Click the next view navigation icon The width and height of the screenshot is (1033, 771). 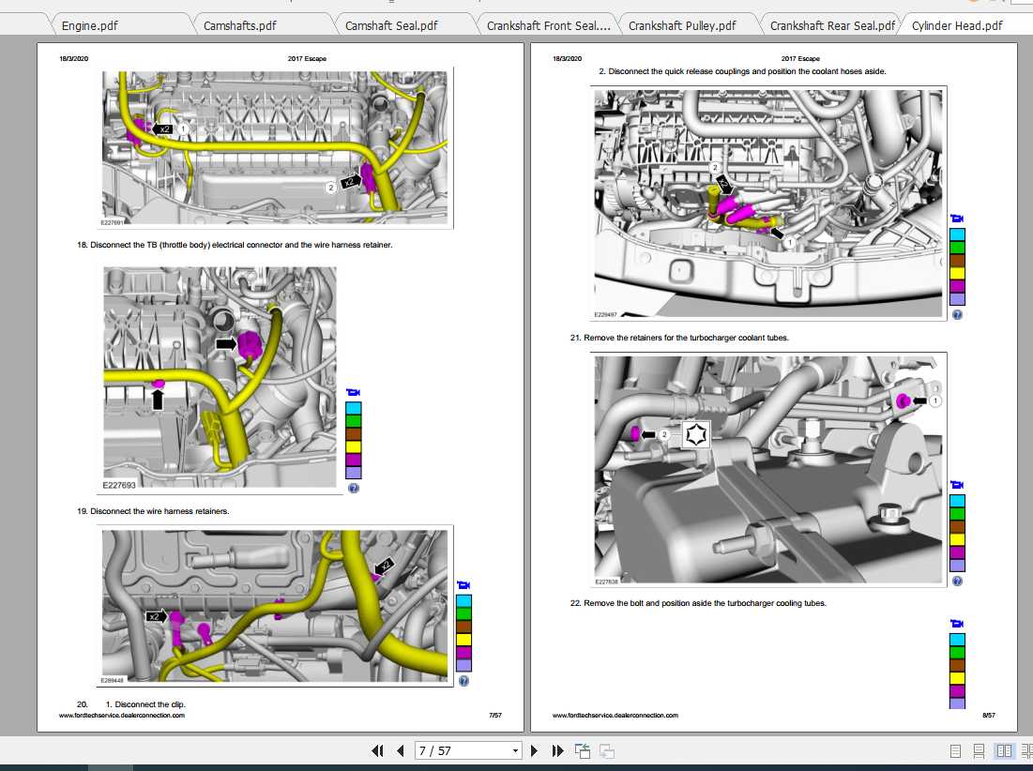(x=607, y=750)
